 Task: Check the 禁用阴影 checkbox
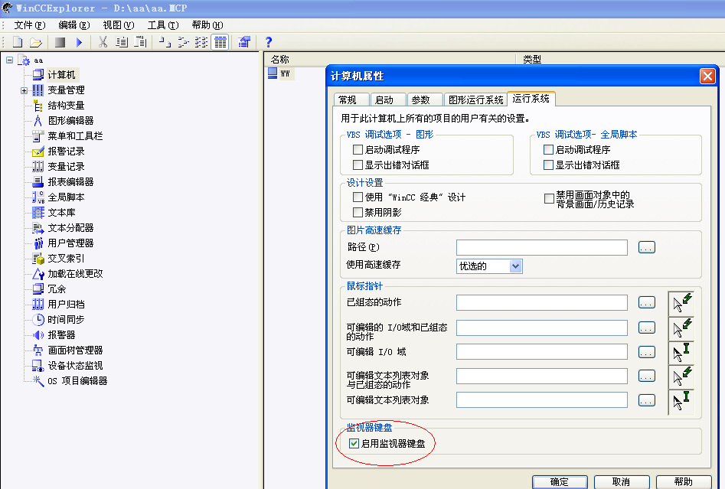click(x=358, y=213)
